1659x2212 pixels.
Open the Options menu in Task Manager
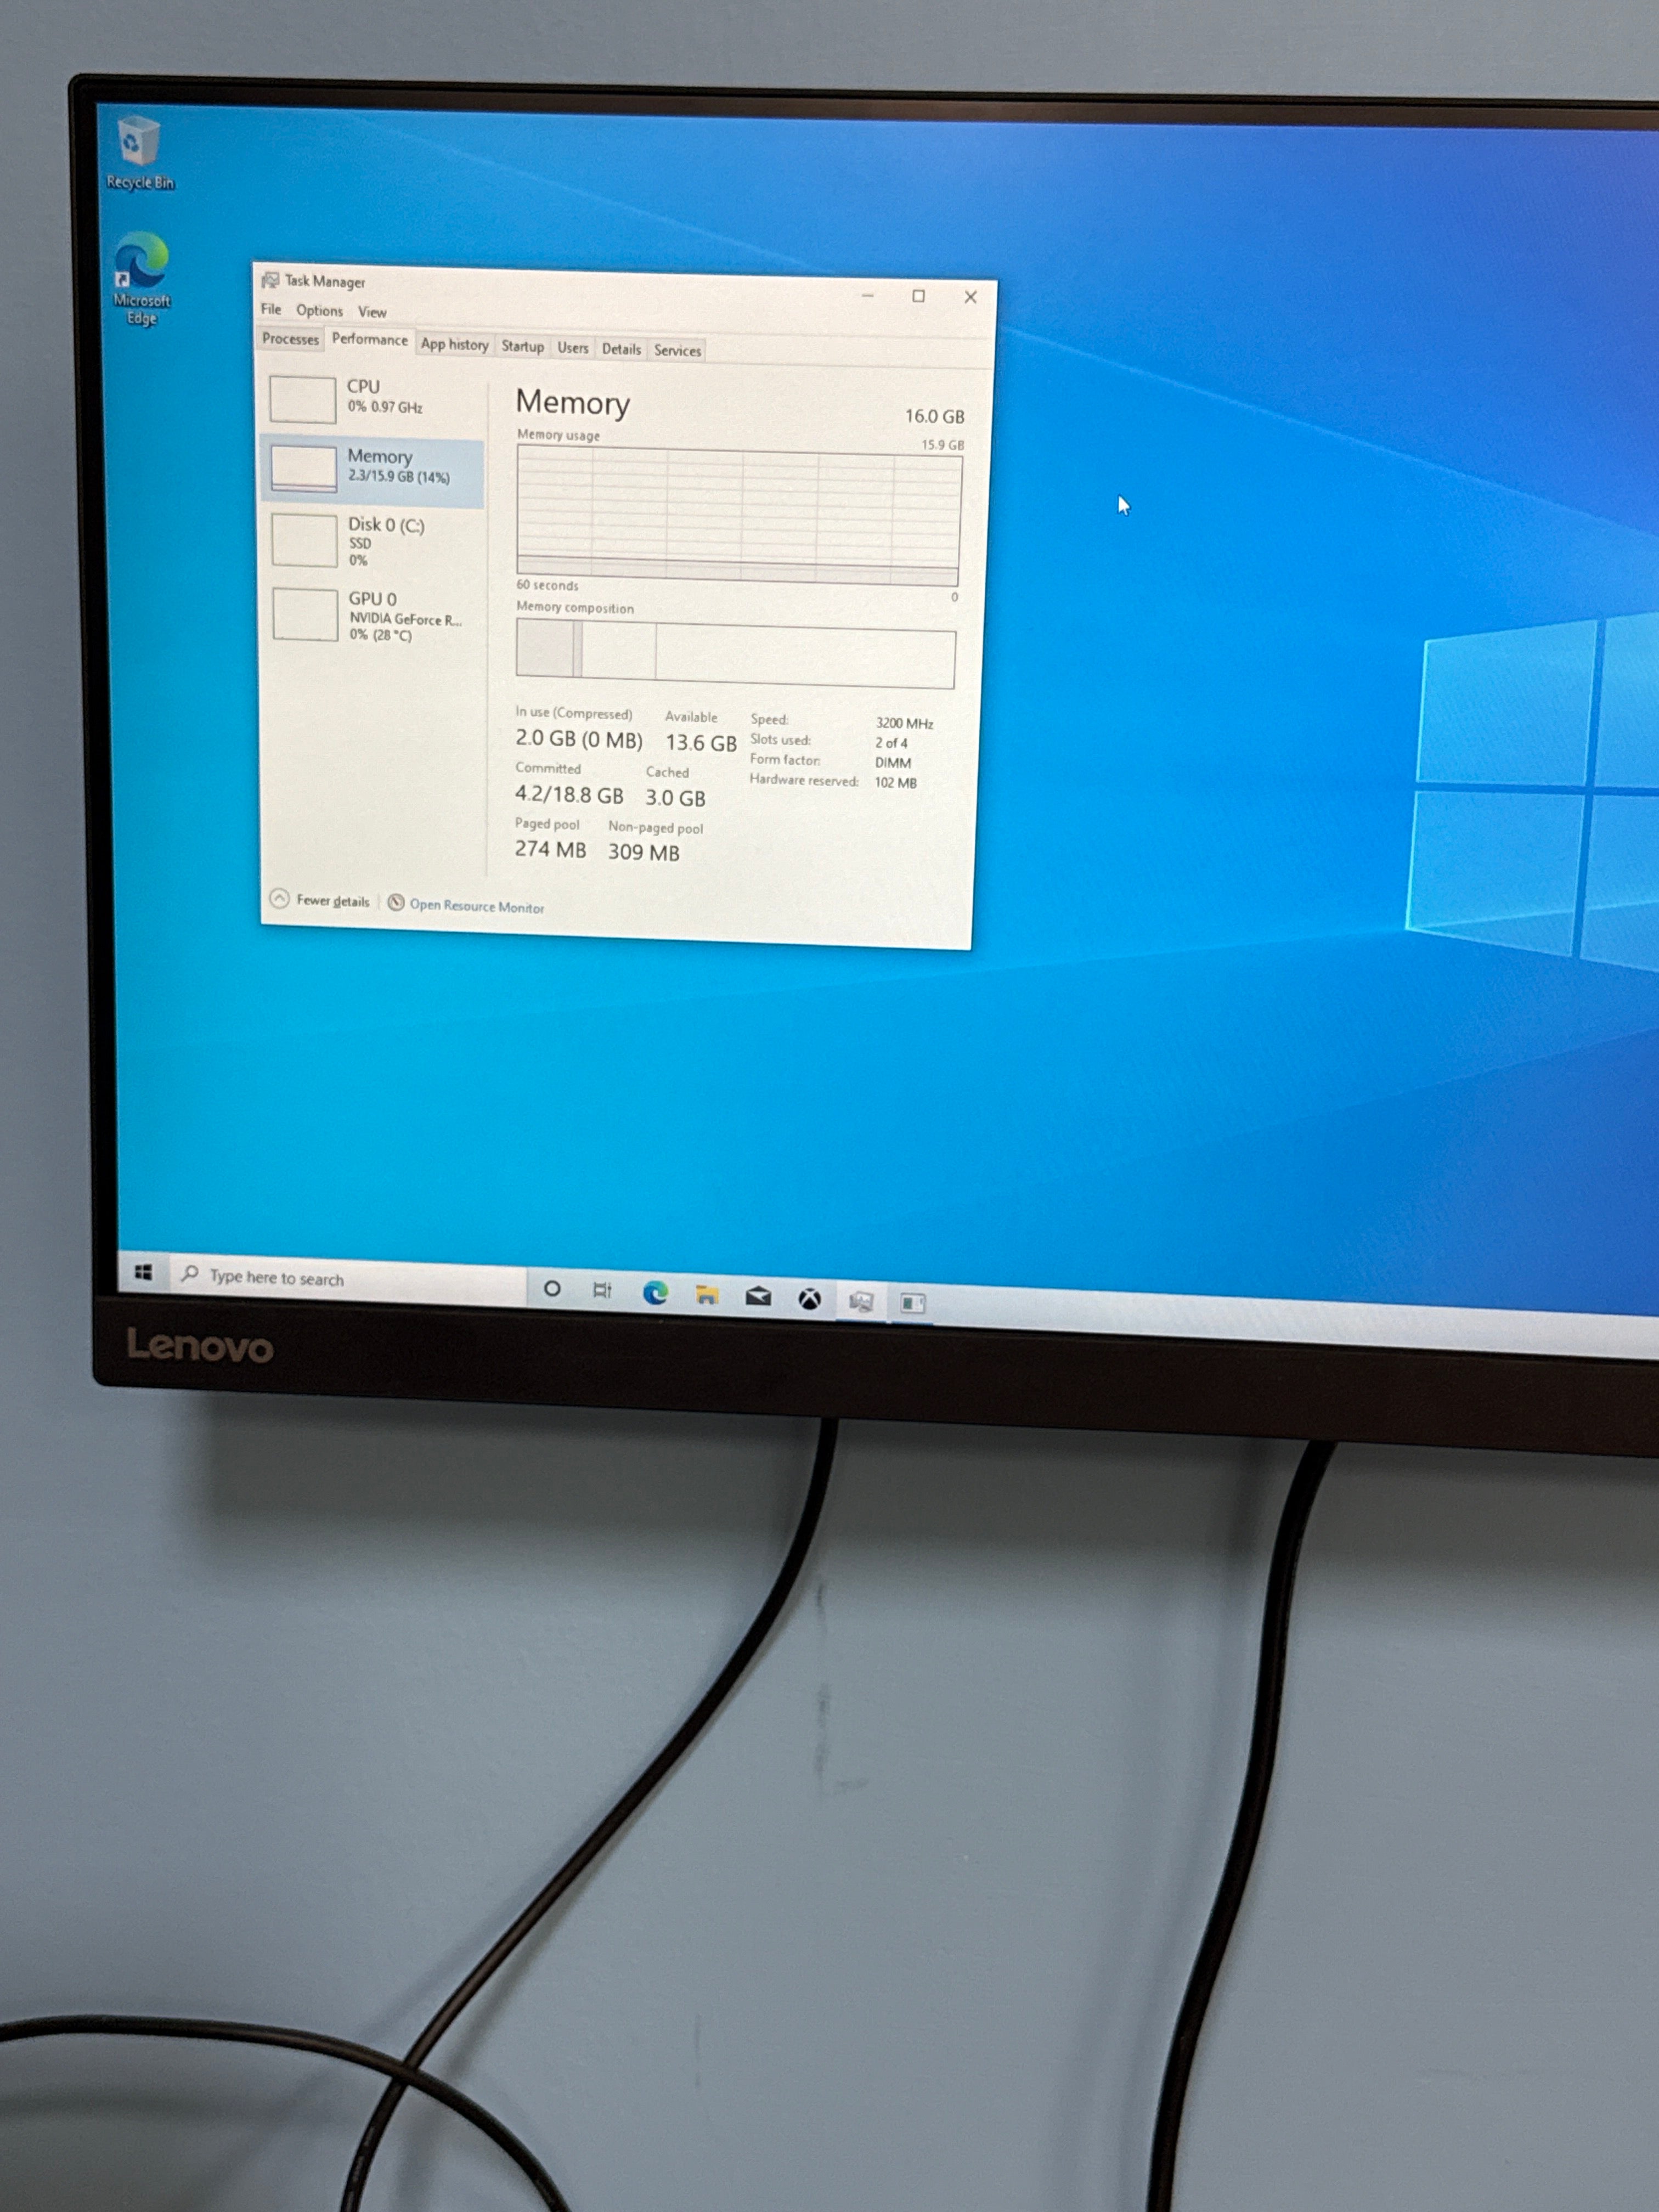pyautogui.click(x=319, y=310)
